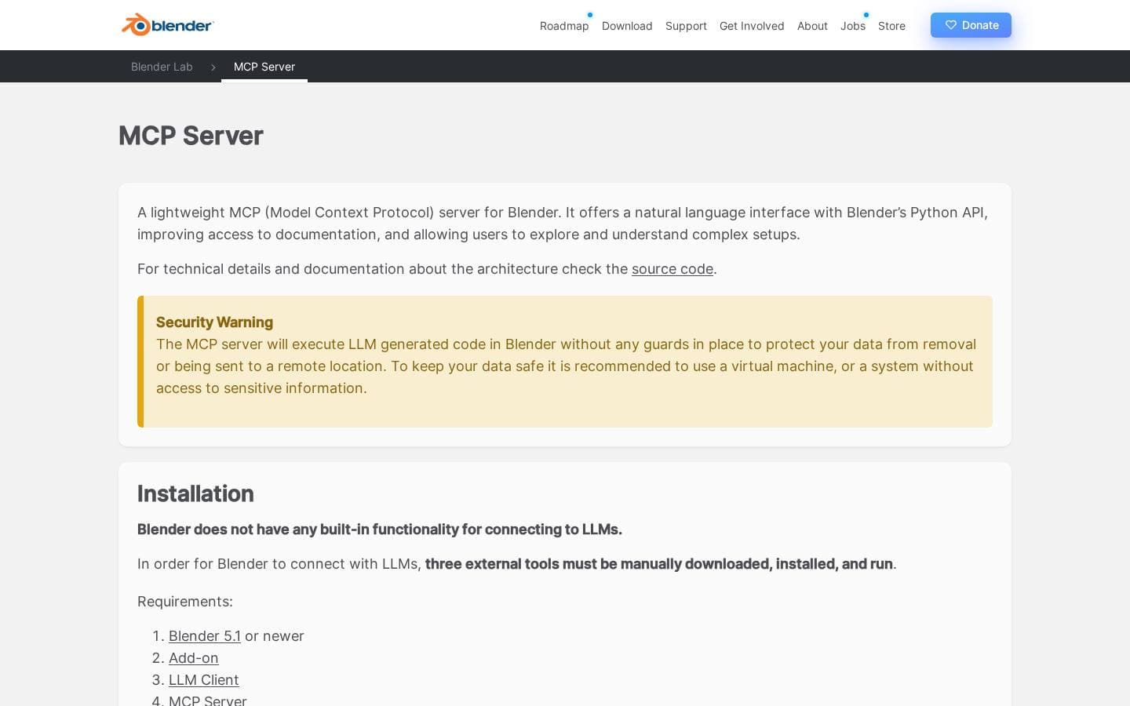Open the Support menu item
1130x706 pixels.
pos(686,26)
